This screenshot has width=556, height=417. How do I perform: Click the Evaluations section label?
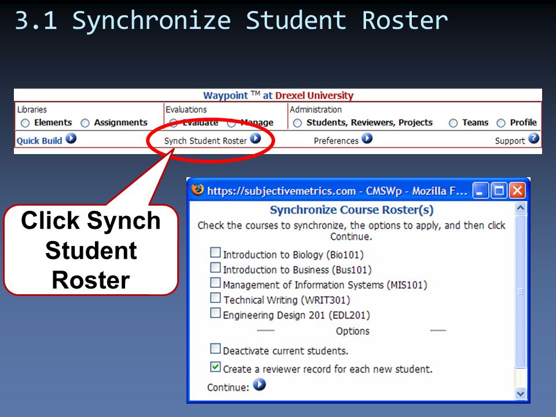186,109
